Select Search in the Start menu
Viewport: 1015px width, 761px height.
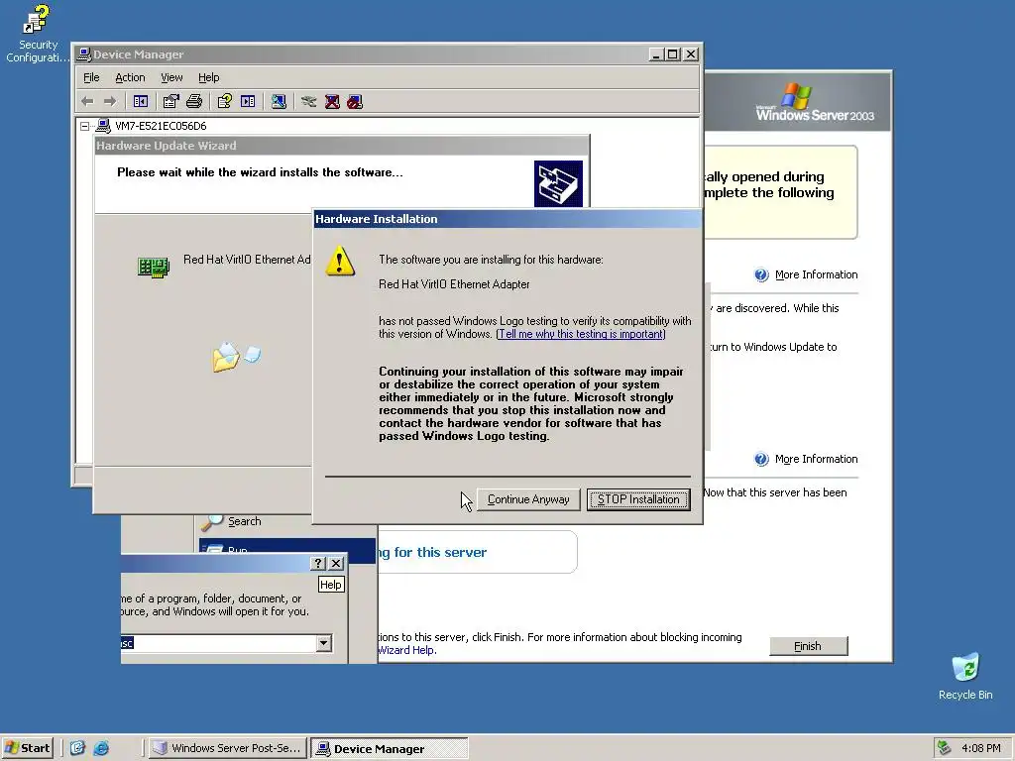pyautogui.click(x=244, y=521)
